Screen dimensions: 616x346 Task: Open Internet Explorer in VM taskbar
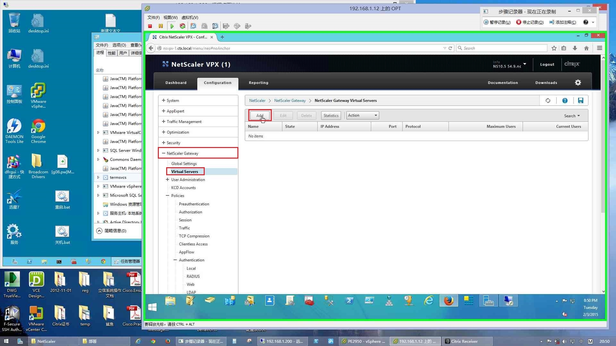pyautogui.click(x=429, y=301)
